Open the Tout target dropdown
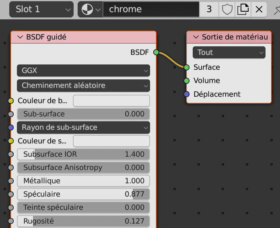This screenshot has width=280, height=228. coord(229,52)
